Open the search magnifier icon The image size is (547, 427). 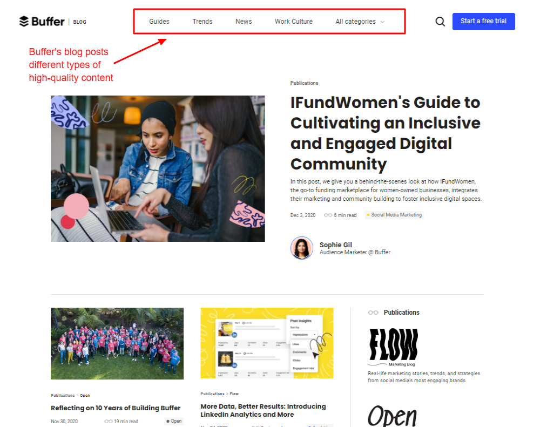coord(440,22)
